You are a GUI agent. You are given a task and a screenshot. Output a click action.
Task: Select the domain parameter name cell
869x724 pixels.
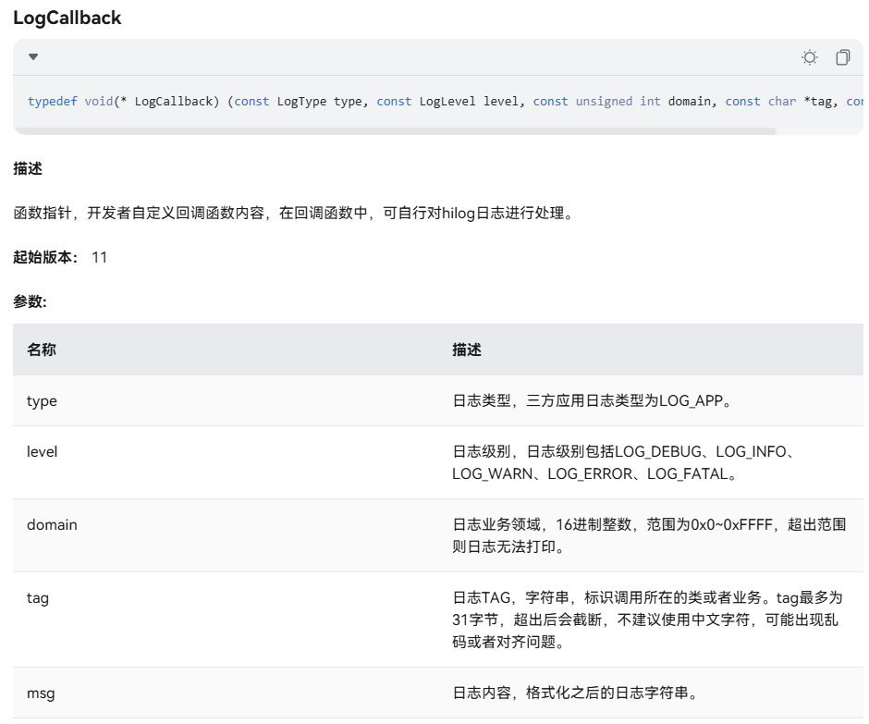coord(52,524)
